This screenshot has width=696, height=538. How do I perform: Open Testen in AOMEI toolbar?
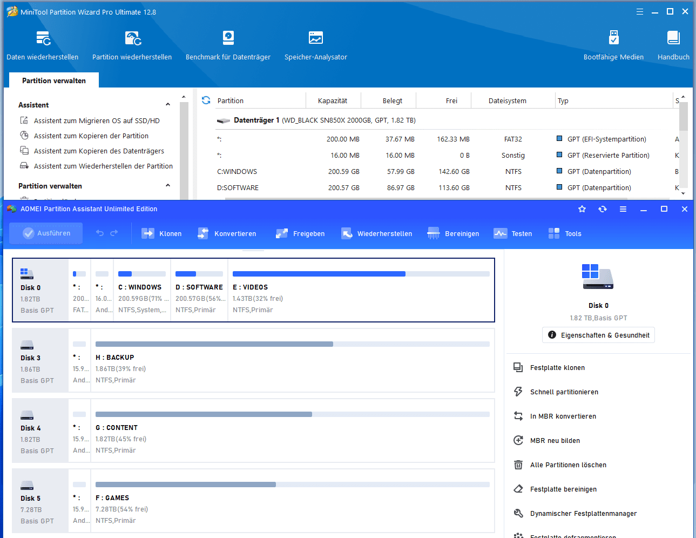pyautogui.click(x=513, y=233)
